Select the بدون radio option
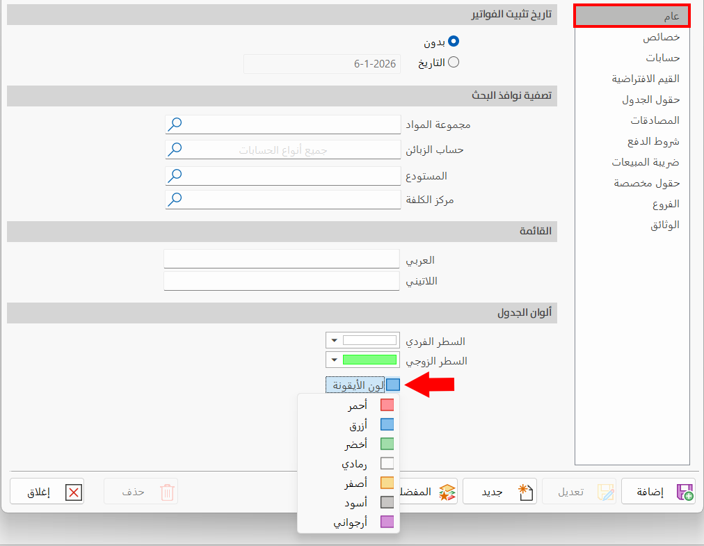Screen dimensions: 704x546 click(x=454, y=41)
